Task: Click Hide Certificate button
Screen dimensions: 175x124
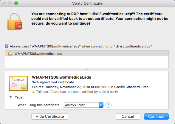Action: pos(50,116)
